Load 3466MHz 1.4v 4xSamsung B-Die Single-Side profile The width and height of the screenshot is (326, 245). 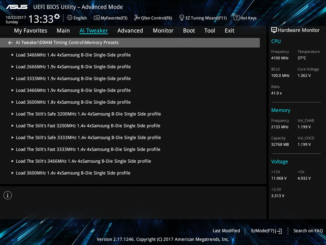(73, 55)
